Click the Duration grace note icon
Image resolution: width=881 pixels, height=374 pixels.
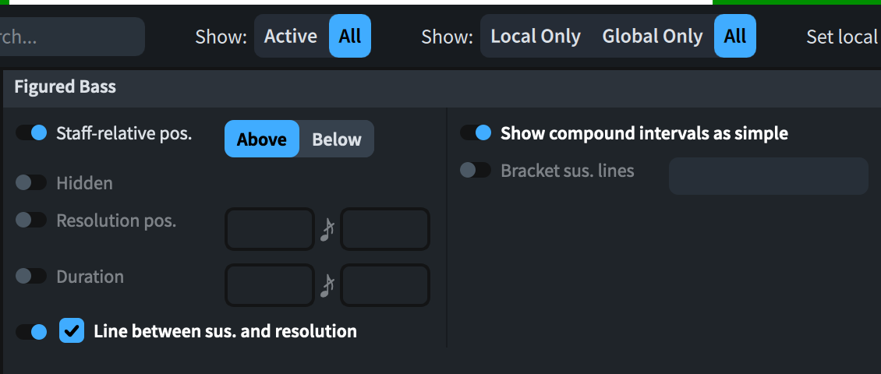(327, 286)
